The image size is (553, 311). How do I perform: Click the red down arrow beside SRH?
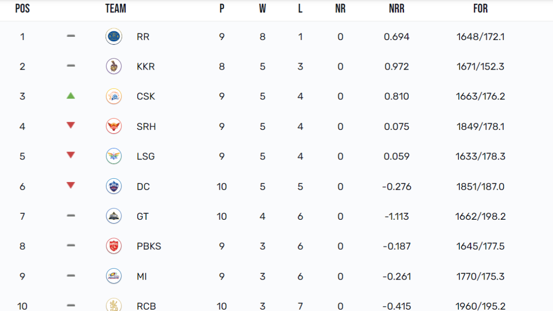71,125
